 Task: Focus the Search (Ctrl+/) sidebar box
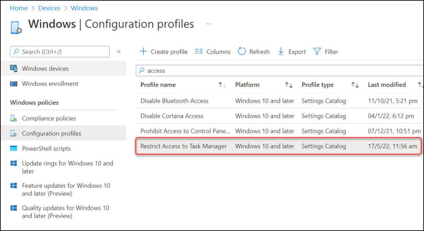coord(60,52)
